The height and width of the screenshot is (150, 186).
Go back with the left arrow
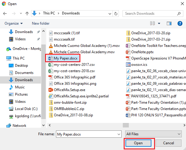click(5, 14)
